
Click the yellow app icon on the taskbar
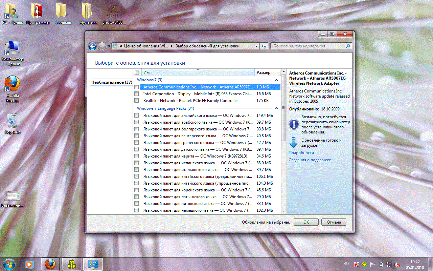[71, 264]
